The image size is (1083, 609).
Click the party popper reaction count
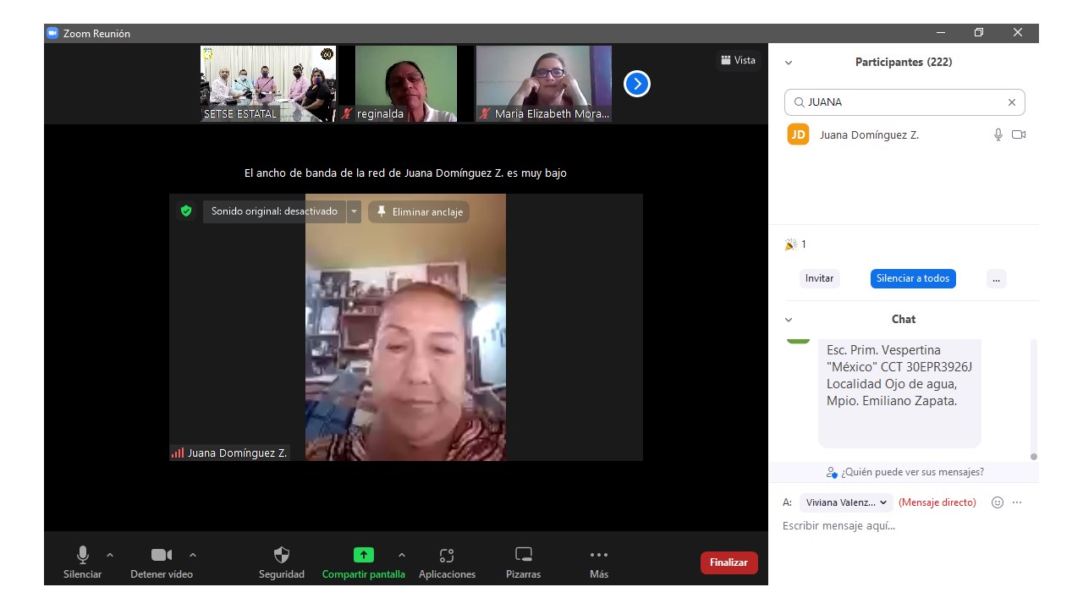click(795, 244)
